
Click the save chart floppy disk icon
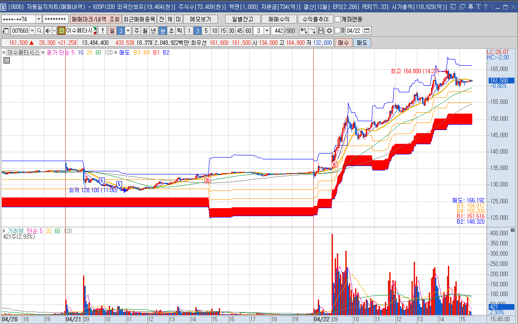(x=321, y=31)
